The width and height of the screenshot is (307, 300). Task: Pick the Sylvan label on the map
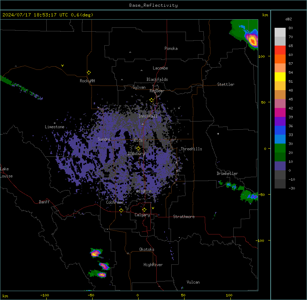(139, 87)
